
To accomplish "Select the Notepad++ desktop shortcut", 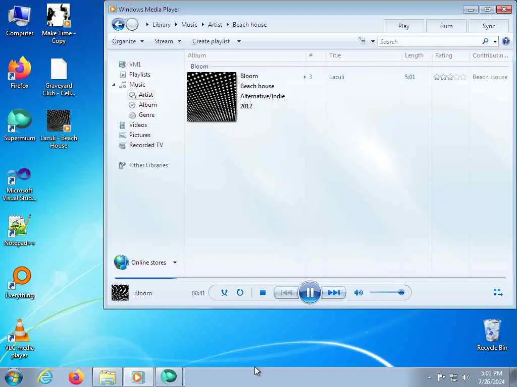I will coord(20,230).
